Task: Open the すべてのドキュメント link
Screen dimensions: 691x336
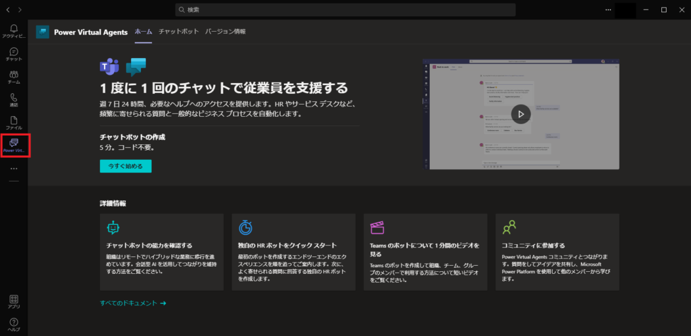Action: click(x=133, y=303)
